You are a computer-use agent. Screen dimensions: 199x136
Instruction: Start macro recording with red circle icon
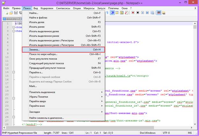(133, 13)
